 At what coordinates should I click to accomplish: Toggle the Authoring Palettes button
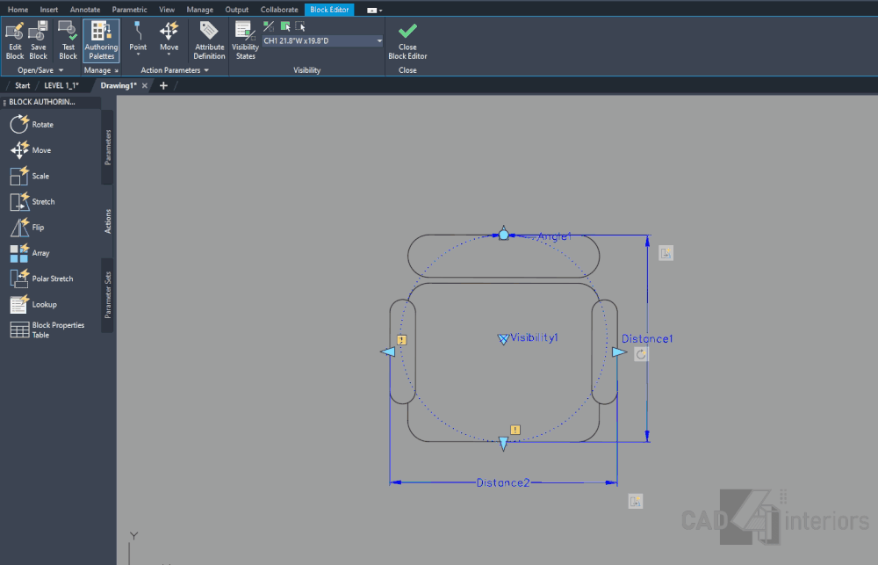101,40
